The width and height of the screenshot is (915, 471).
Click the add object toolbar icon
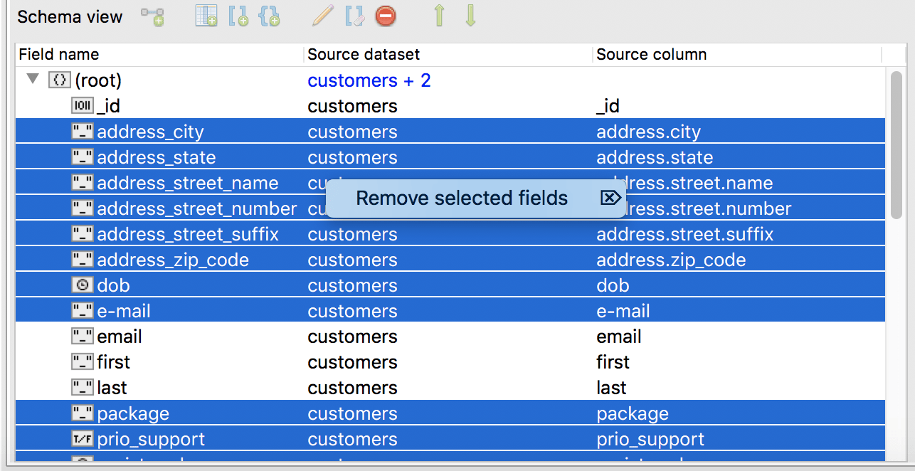click(270, 16)
